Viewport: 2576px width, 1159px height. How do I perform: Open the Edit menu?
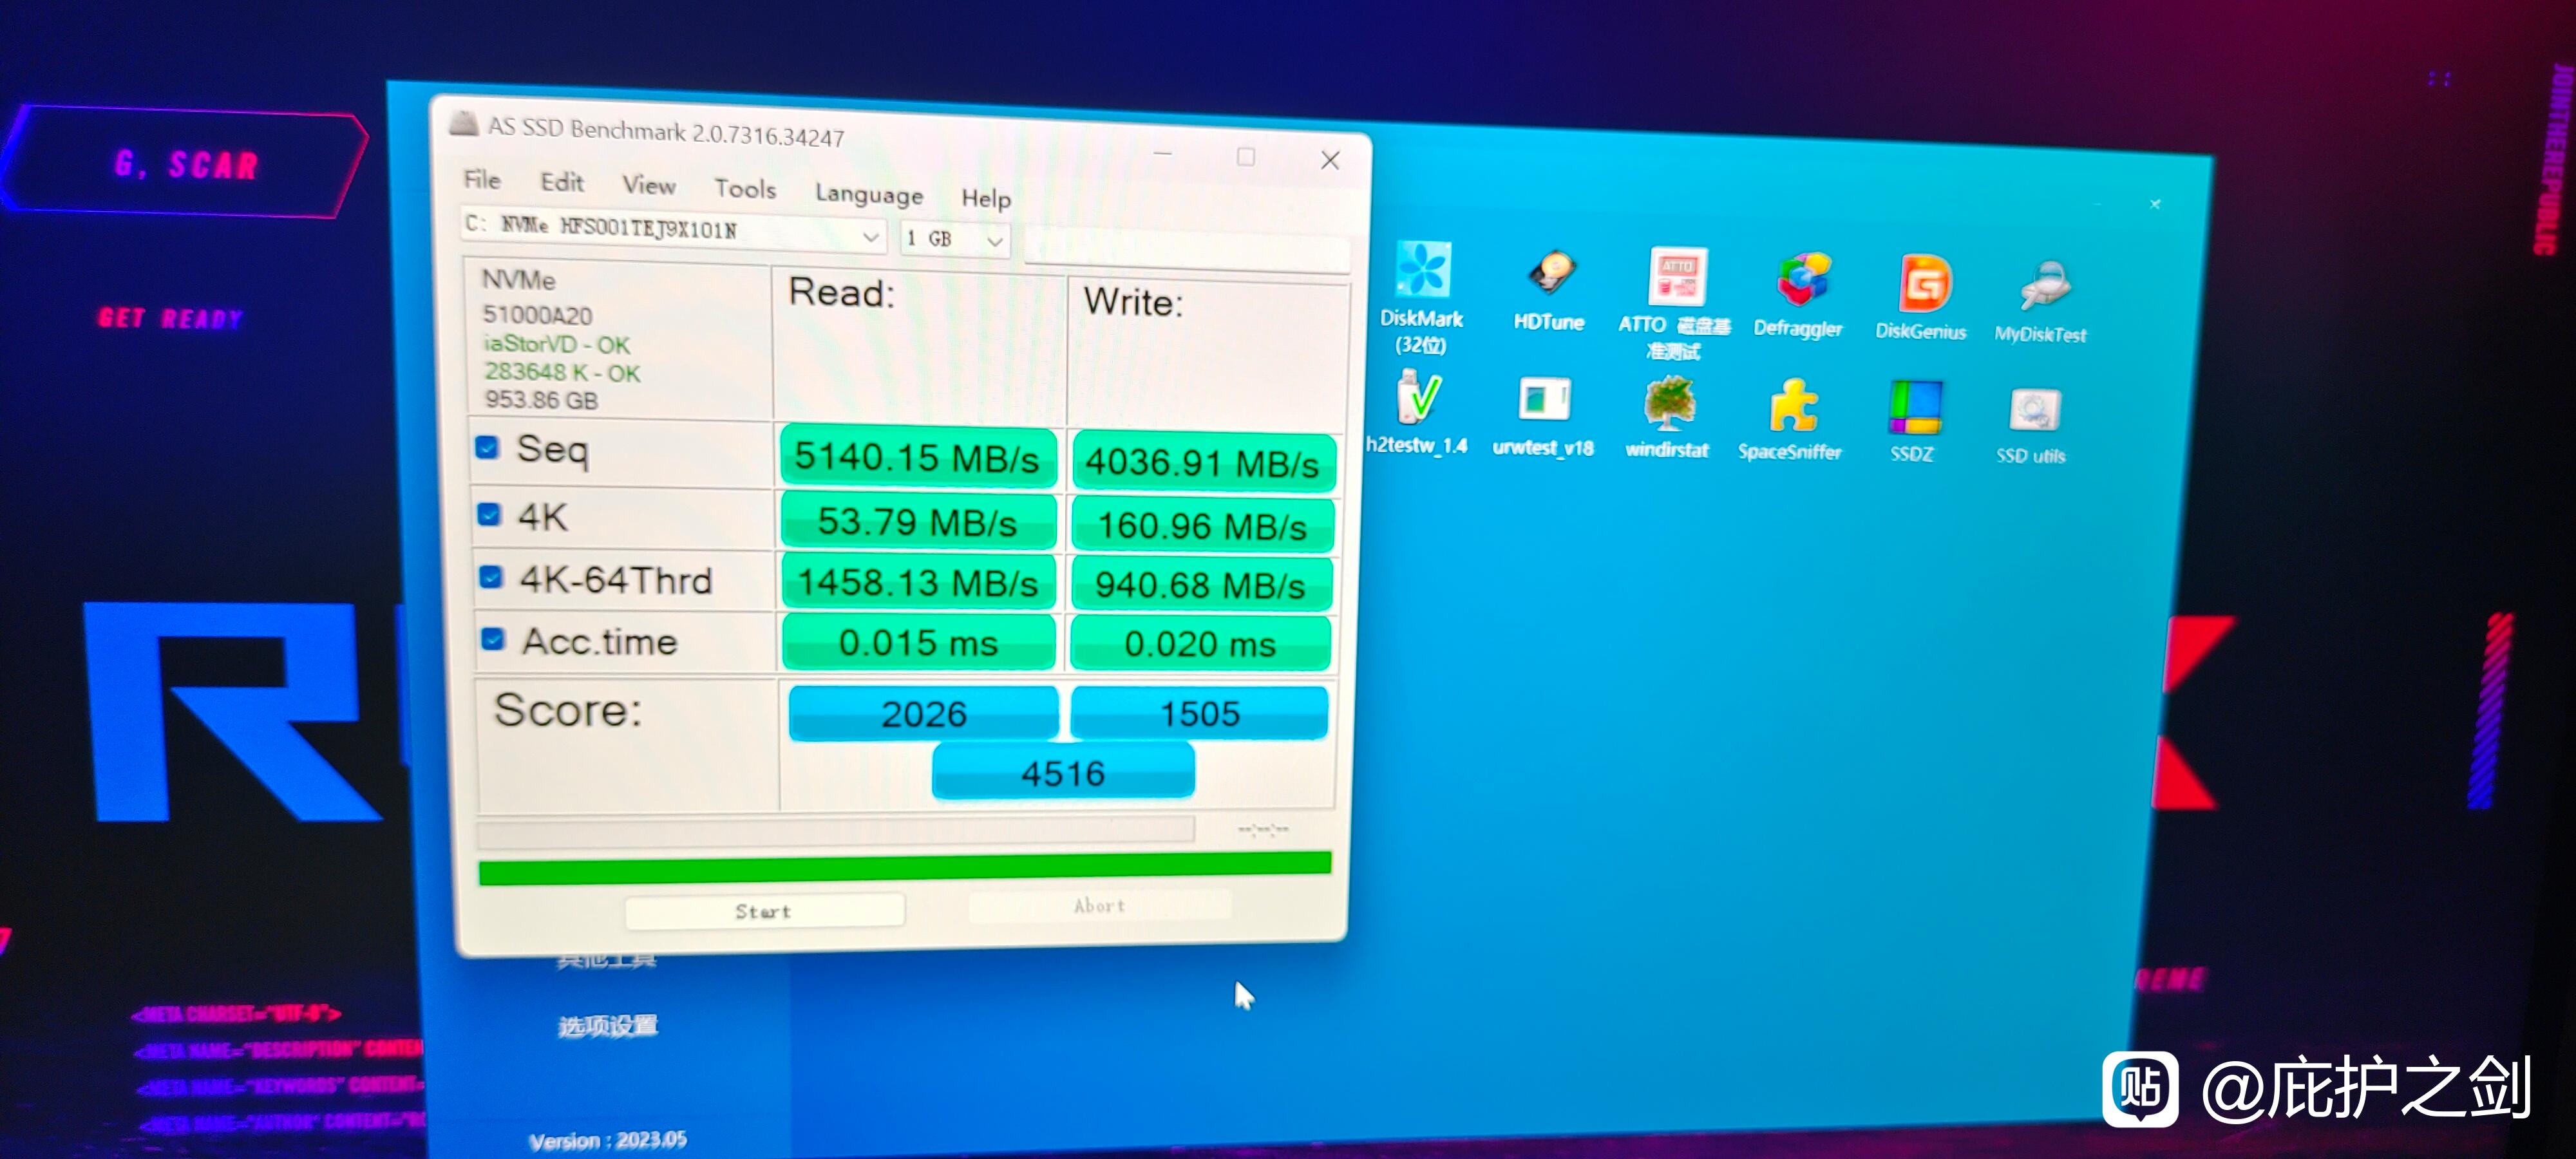coord(562,182)
